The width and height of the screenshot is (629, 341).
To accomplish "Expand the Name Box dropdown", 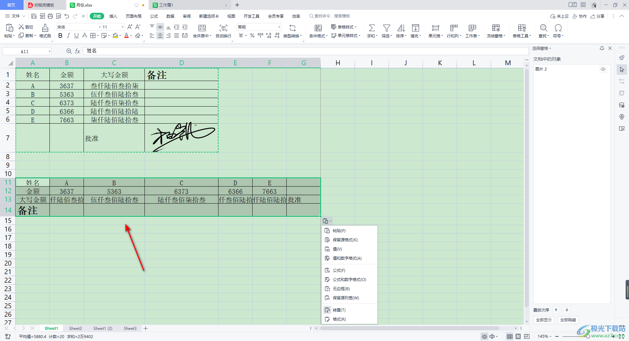I will [49, 51].
